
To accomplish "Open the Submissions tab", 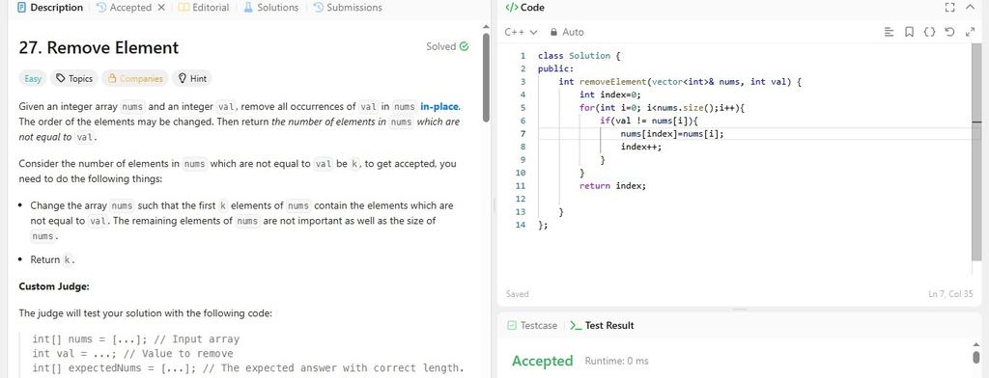I will [348, 8].
